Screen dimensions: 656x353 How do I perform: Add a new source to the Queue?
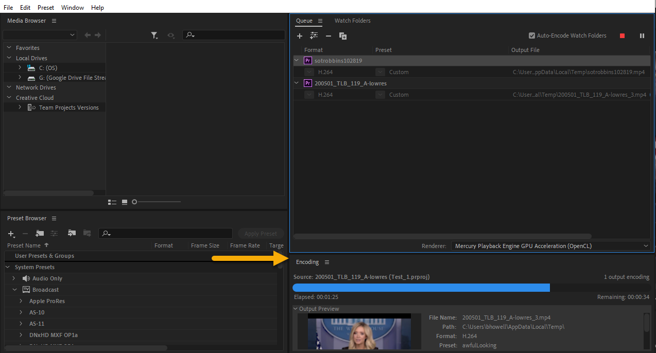click(x=300, y=36)
